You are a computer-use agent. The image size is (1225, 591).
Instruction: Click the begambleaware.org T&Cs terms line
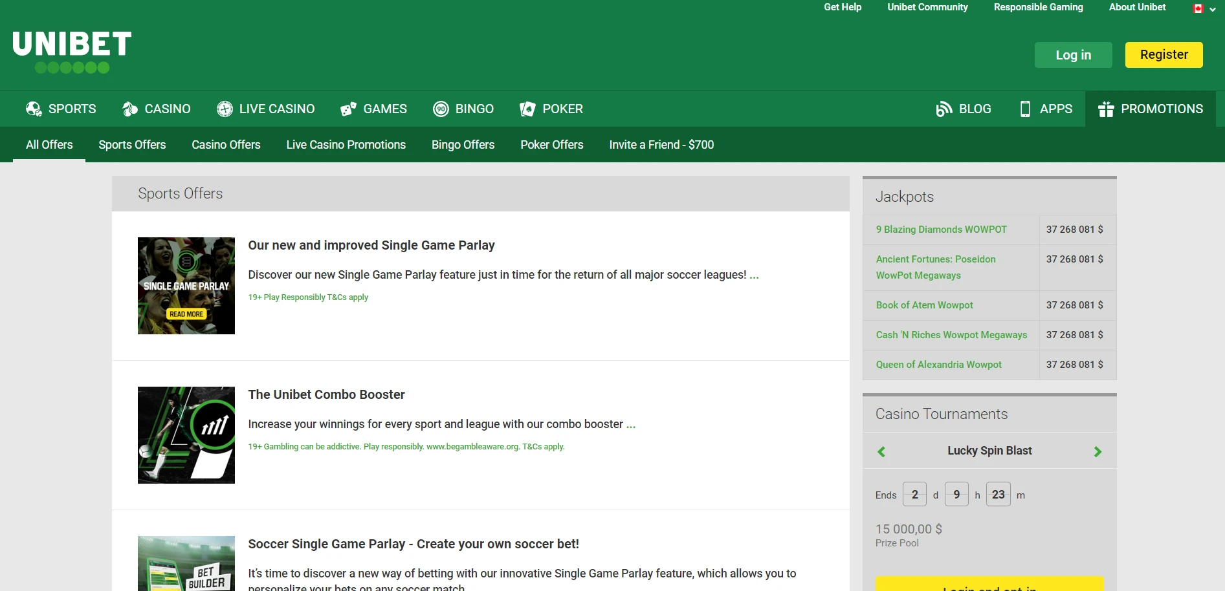coord(406,447)
